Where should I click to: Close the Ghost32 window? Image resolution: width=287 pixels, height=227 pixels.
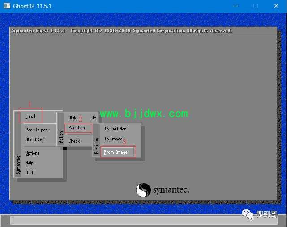(276, 6)
